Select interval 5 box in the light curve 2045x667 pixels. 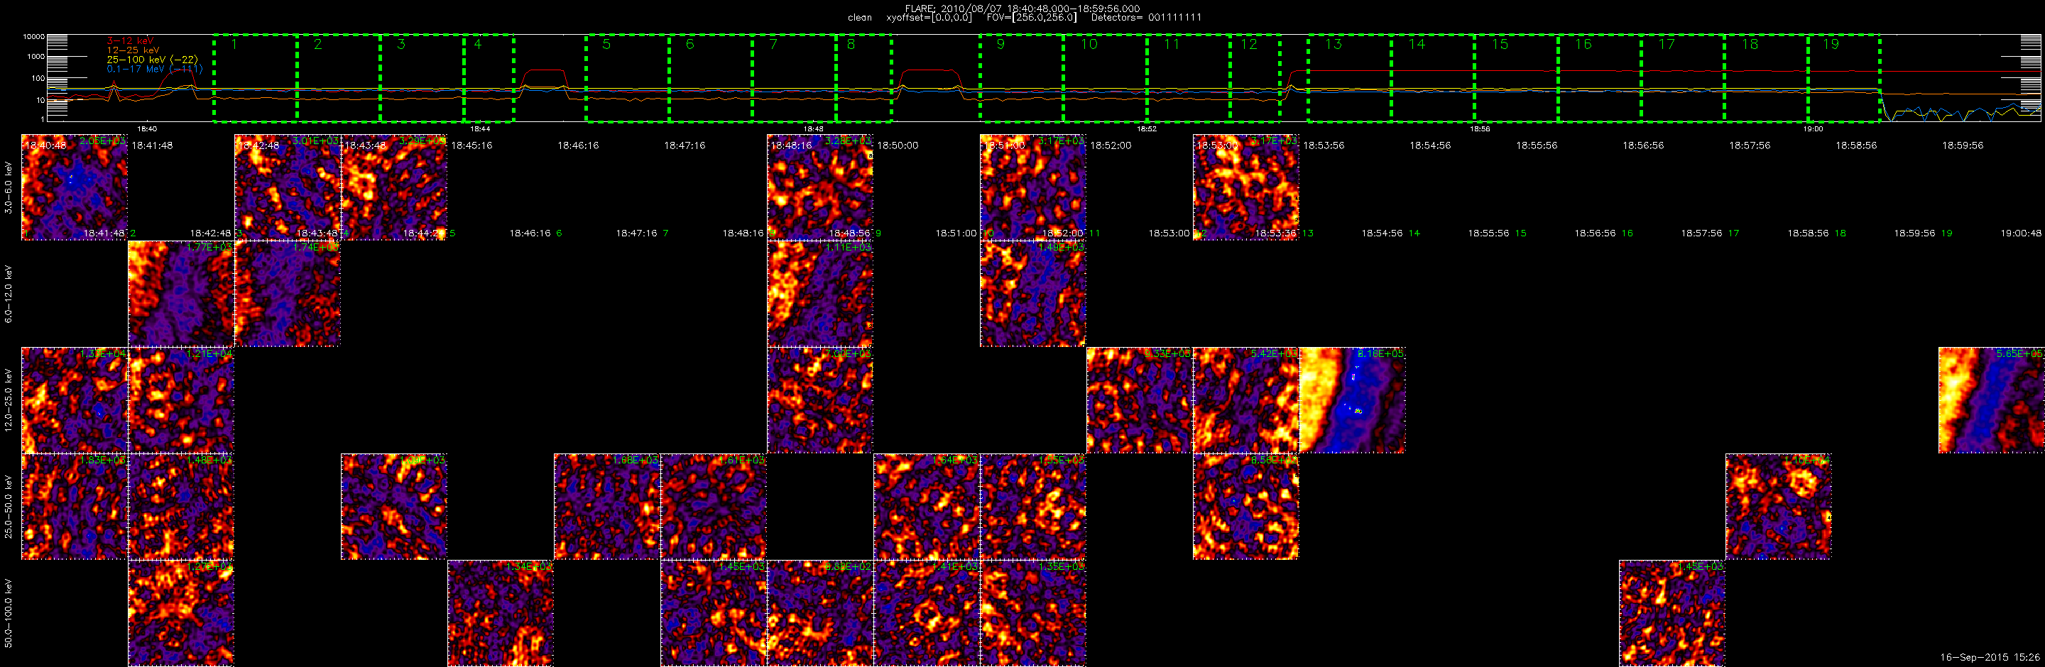click(x=628, y=78)
